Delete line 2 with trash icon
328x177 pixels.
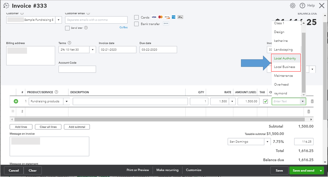309,112
